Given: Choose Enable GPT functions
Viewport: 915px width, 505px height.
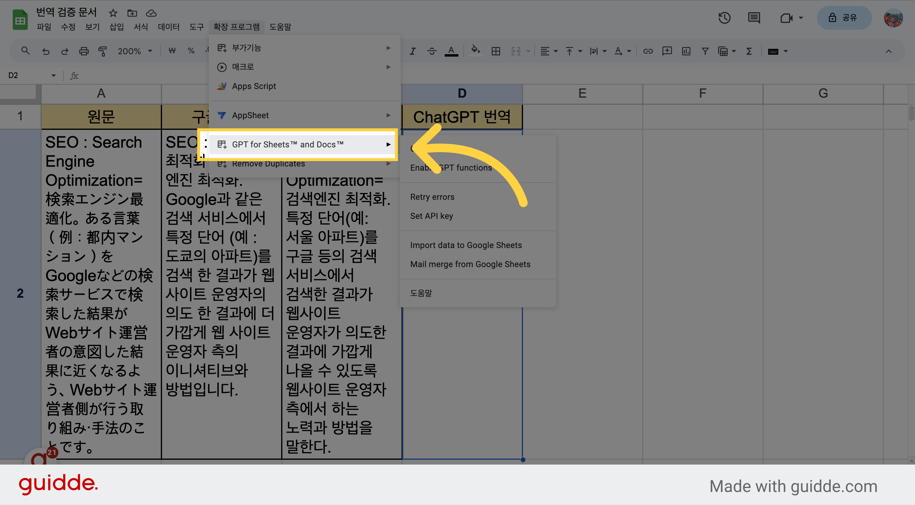Looking at the screenshot, I should click(478, 168).
